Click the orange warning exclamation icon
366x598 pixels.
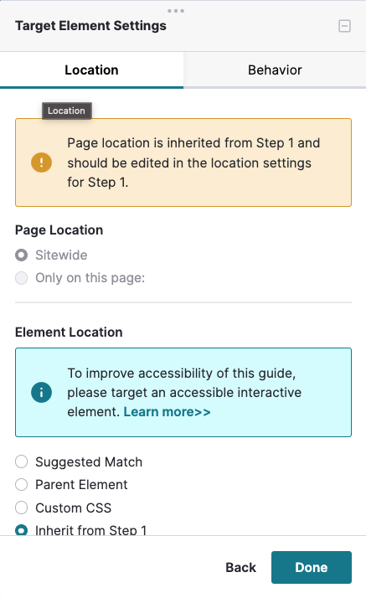[x=41, y=162]
